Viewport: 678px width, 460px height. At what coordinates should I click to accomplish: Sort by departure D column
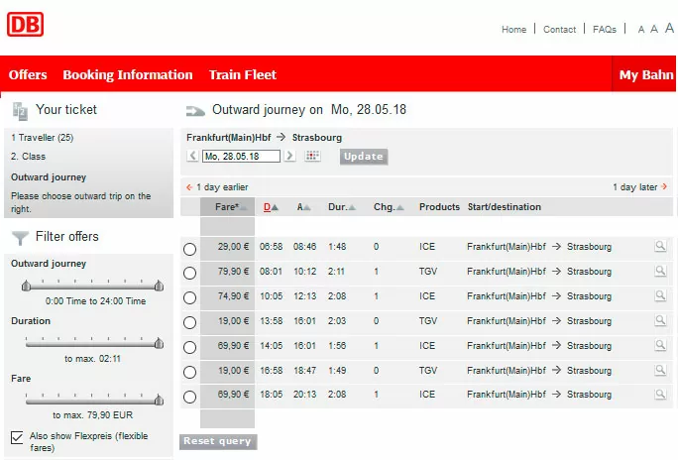click(x=271, y=207)
